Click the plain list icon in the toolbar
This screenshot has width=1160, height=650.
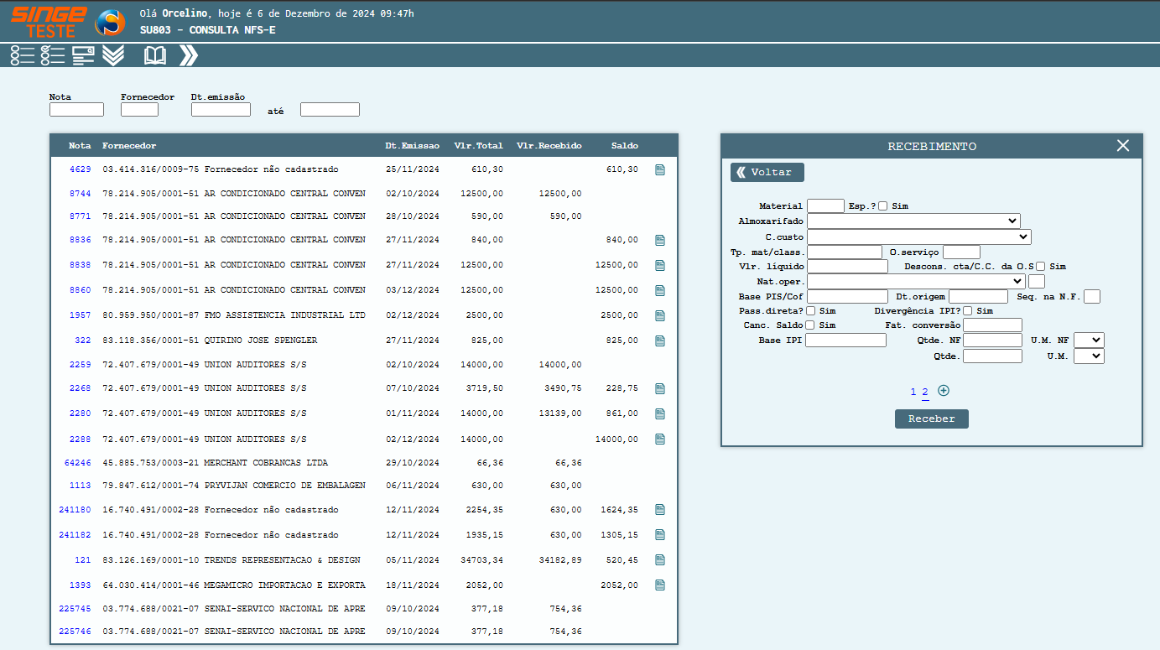coord(23,55)
